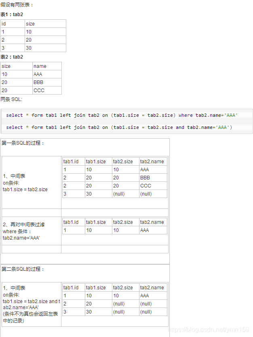This screenshot has width=253, height=337.
Task: Click 'tab1.size' header in where-filtered result table
Action: tap(99, 222)
